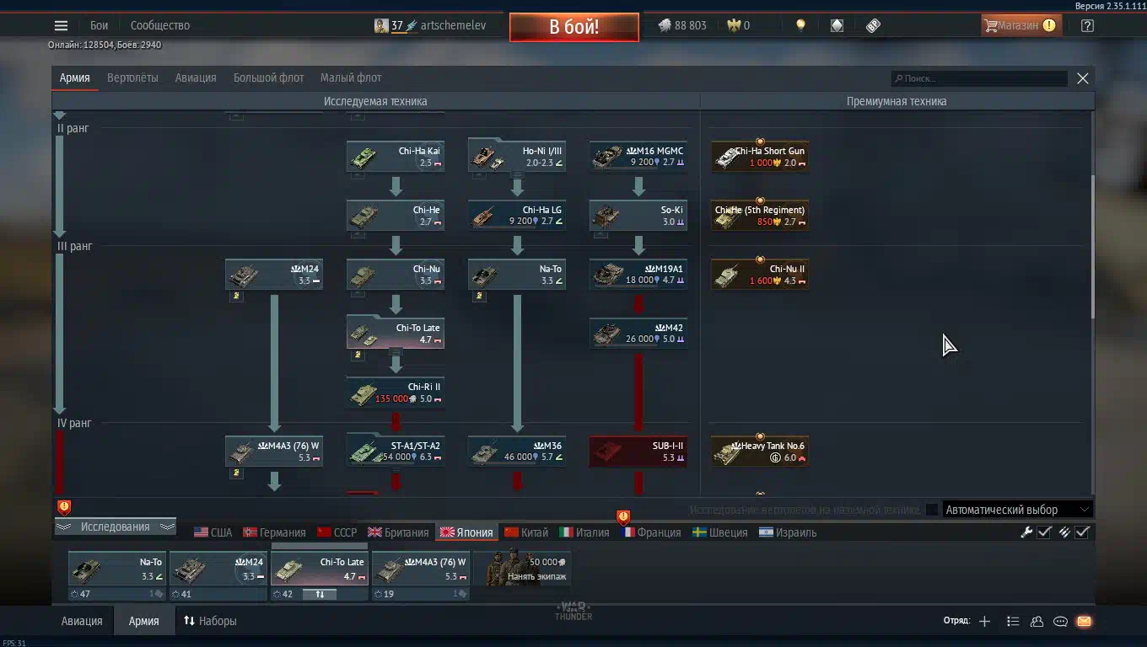This screenshot has width=1147, height=647.
Task: Open the Бои menu
Action: click(100, 25)
